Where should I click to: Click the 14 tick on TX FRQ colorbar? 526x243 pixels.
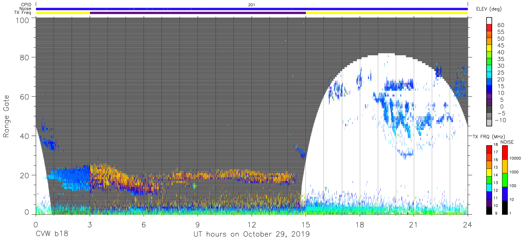[x=496, y=175]
